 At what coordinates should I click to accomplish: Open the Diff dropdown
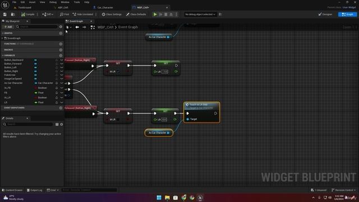48,15
